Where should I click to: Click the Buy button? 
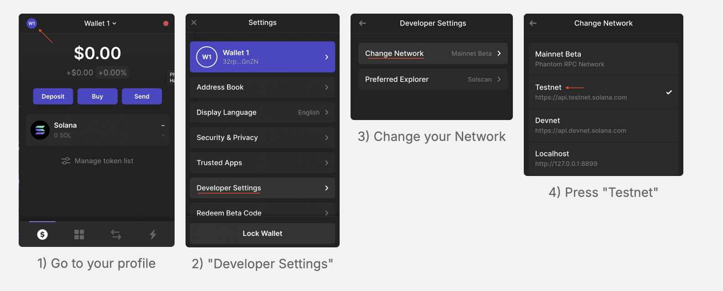point(98,96)
